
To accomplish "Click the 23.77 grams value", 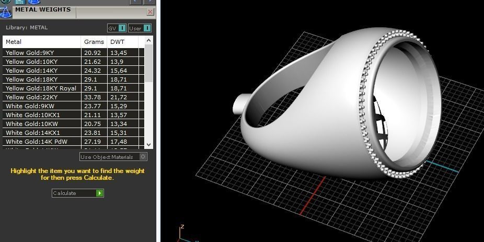I will [93, 106].
